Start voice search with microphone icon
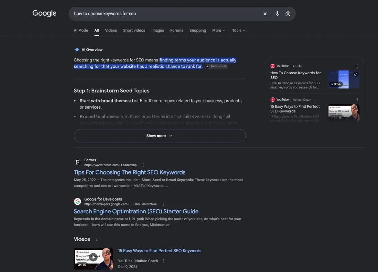Image resolution: width=378 pixels, height=272 pixels. pyautogui.click(x=278, y=14)
